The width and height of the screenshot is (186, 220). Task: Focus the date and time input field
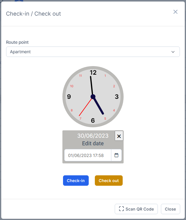click(87, 155)
